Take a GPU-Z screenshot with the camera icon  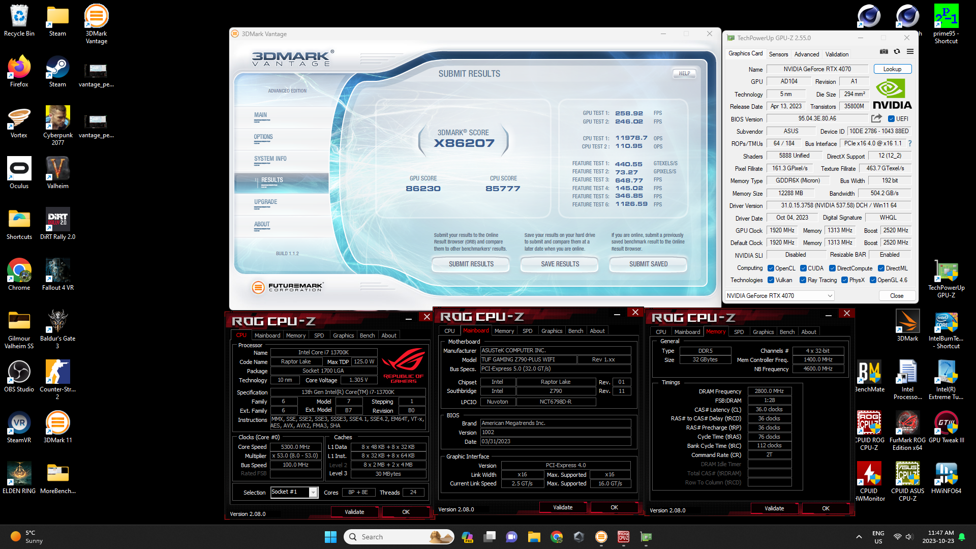click(884, 51)
